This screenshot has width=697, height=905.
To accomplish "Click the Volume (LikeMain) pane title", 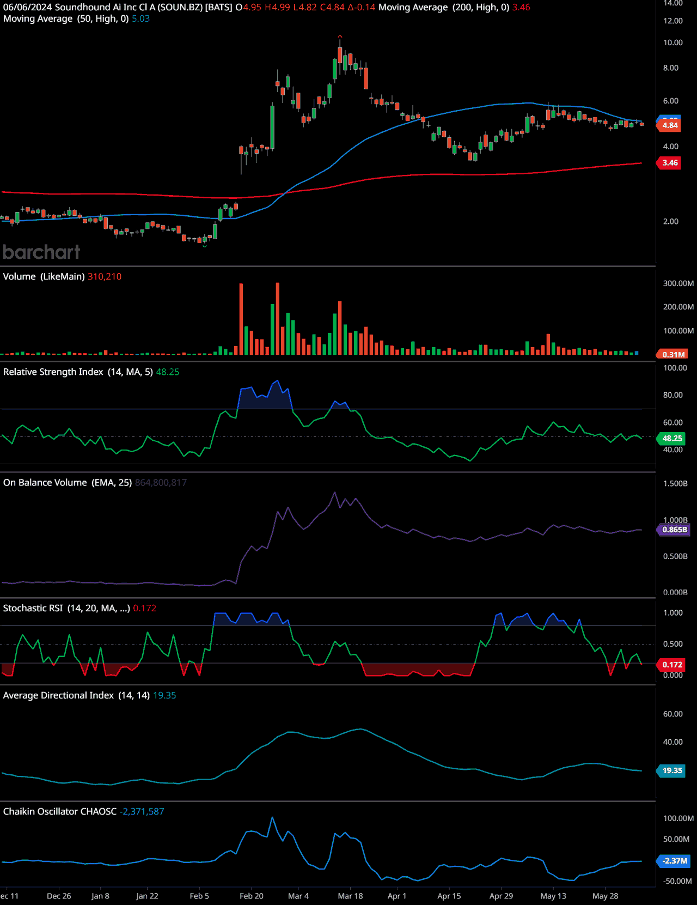I will point(44,277).
